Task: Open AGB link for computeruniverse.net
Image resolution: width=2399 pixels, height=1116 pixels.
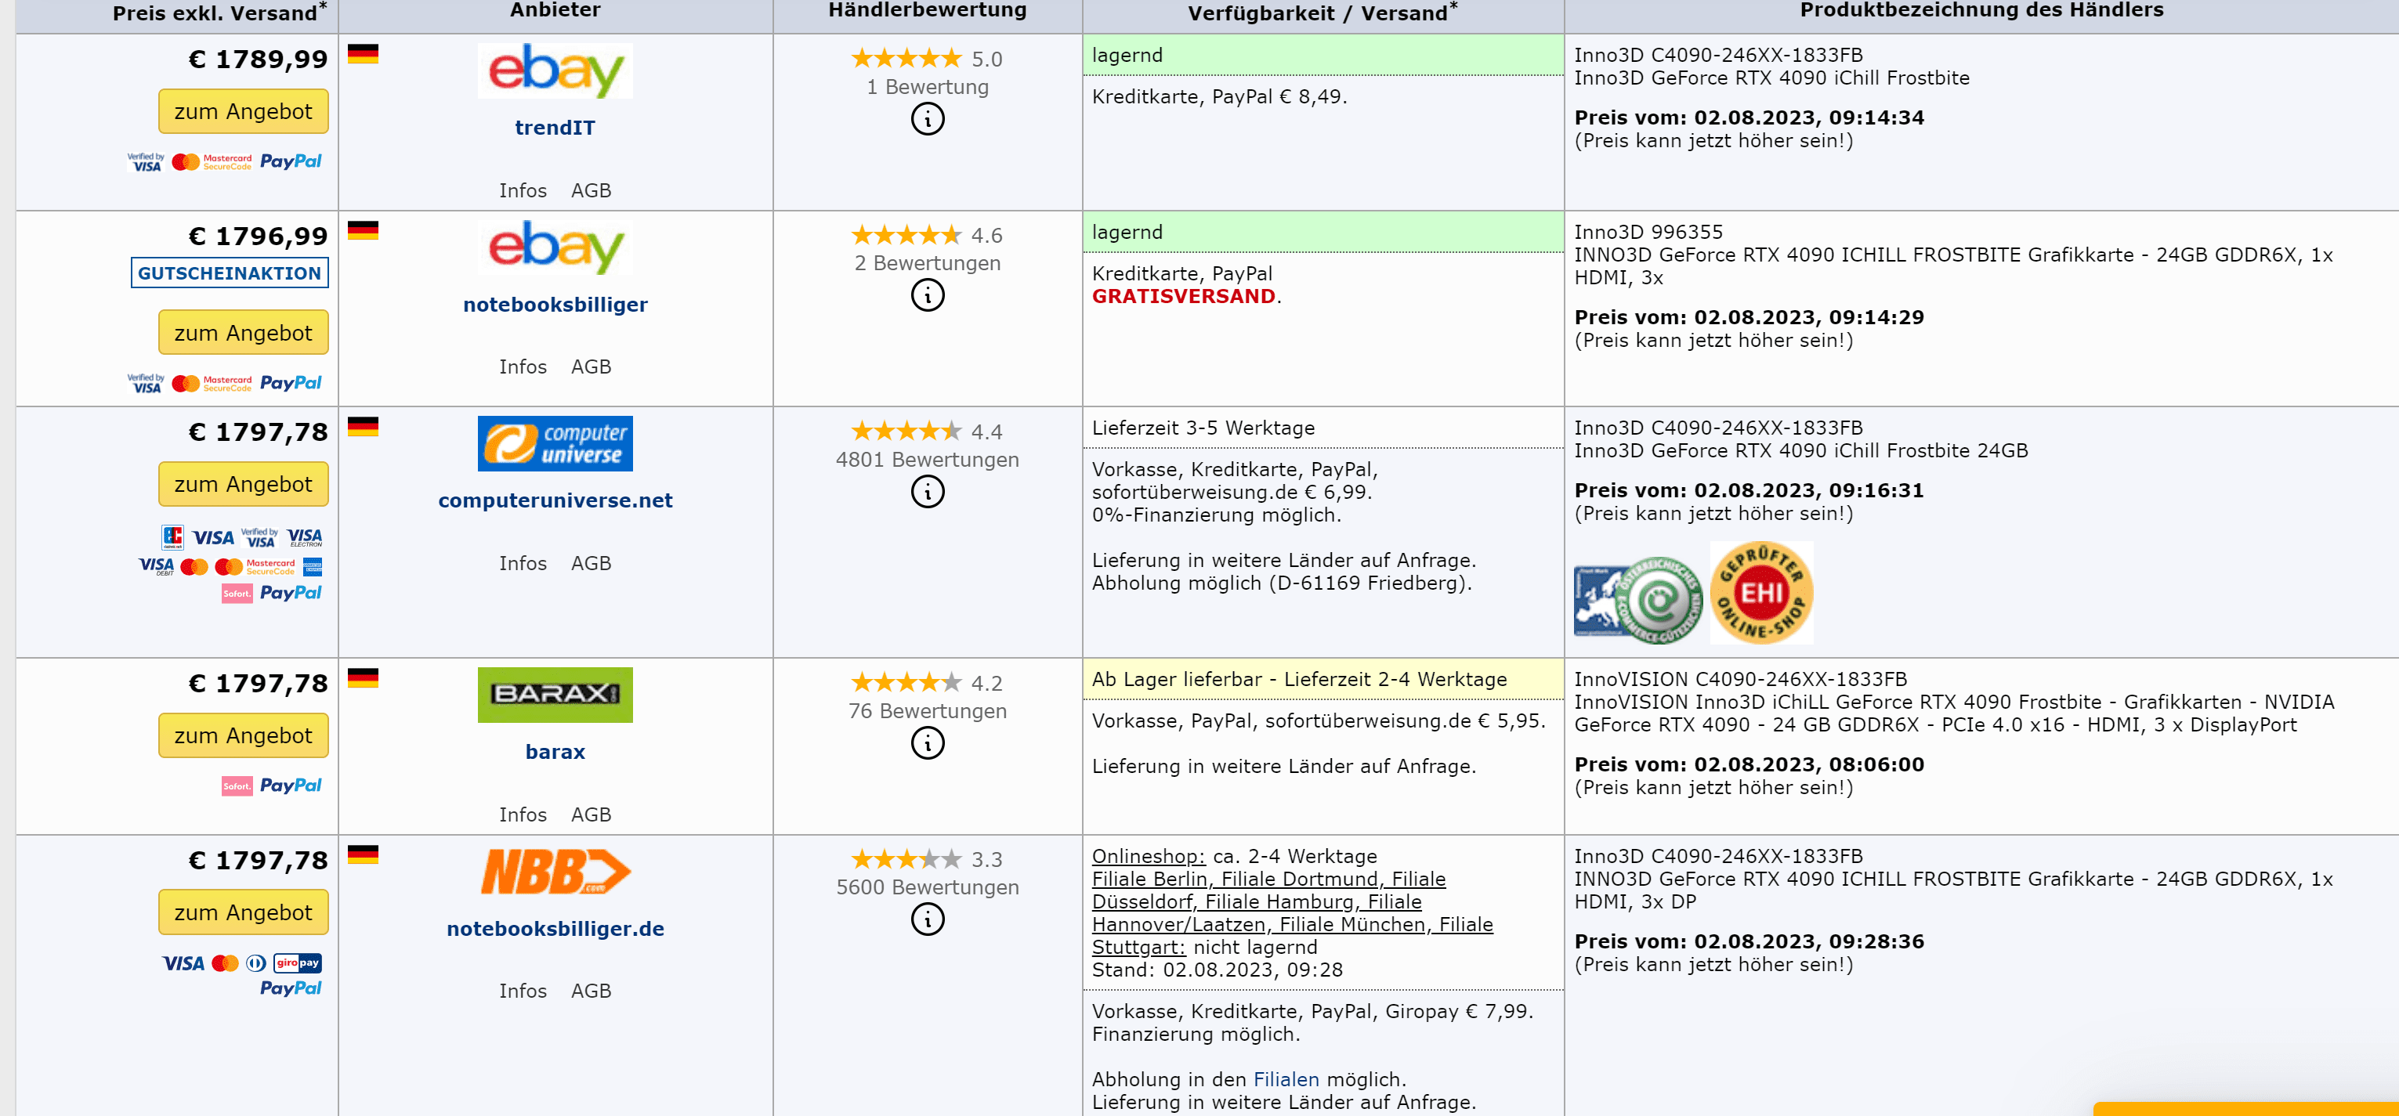Action: click(x=591, y=563)
